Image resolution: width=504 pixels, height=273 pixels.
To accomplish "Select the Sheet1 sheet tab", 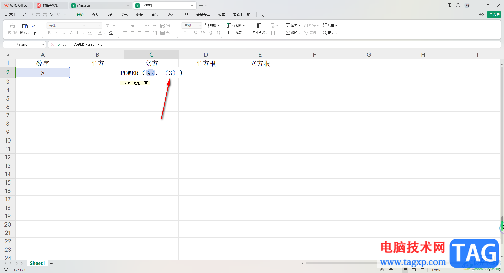I will (37, 263).
